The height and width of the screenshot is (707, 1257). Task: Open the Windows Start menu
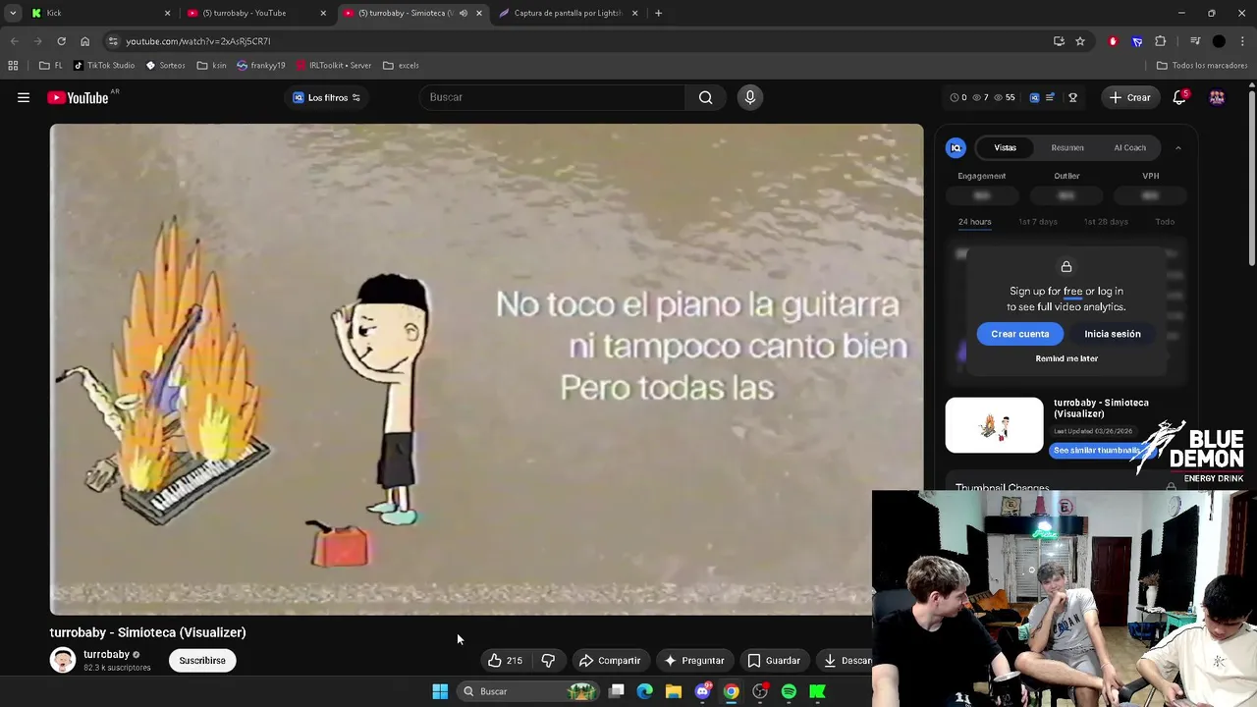coord(440,691)
